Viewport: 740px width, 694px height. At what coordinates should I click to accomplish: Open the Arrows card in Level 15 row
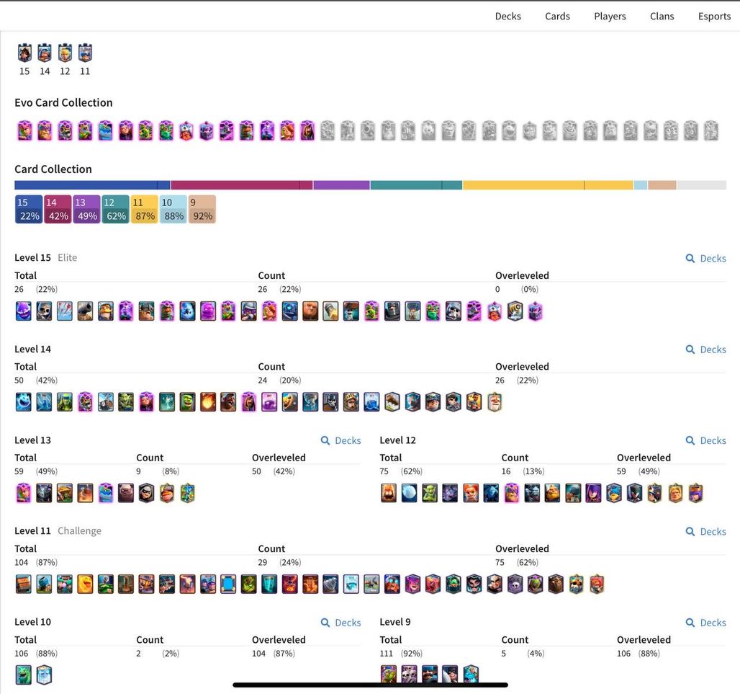65,311
